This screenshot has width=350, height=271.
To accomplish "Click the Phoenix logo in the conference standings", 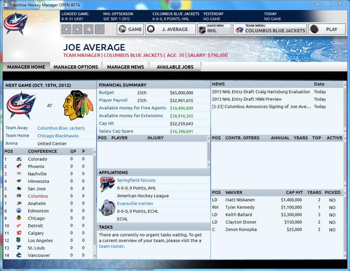I will point(19,166).
